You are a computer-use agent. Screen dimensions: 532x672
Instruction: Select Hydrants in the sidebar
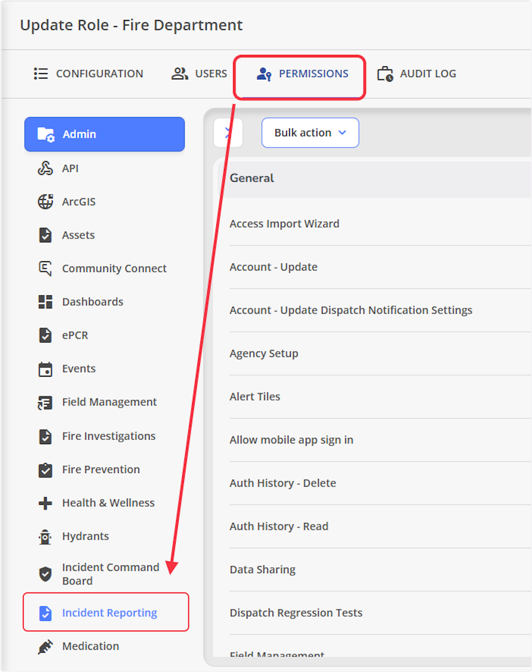click(105, 536)
